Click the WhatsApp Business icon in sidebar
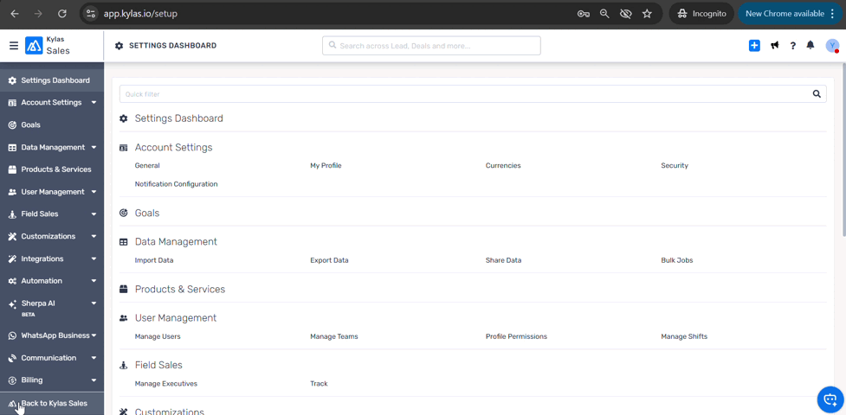Image resolution: width=846 pixels, height=415 pixels. 12,335
